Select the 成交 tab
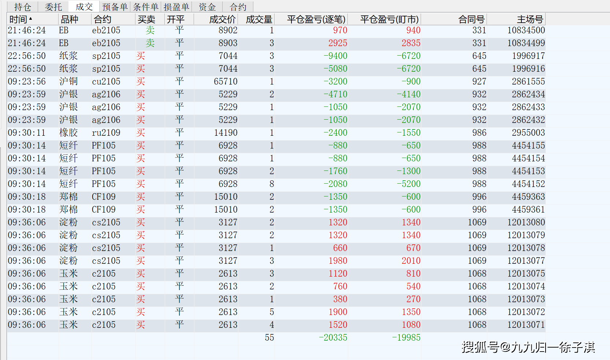This screenshot has height=360, width=610. pos(83,6)
